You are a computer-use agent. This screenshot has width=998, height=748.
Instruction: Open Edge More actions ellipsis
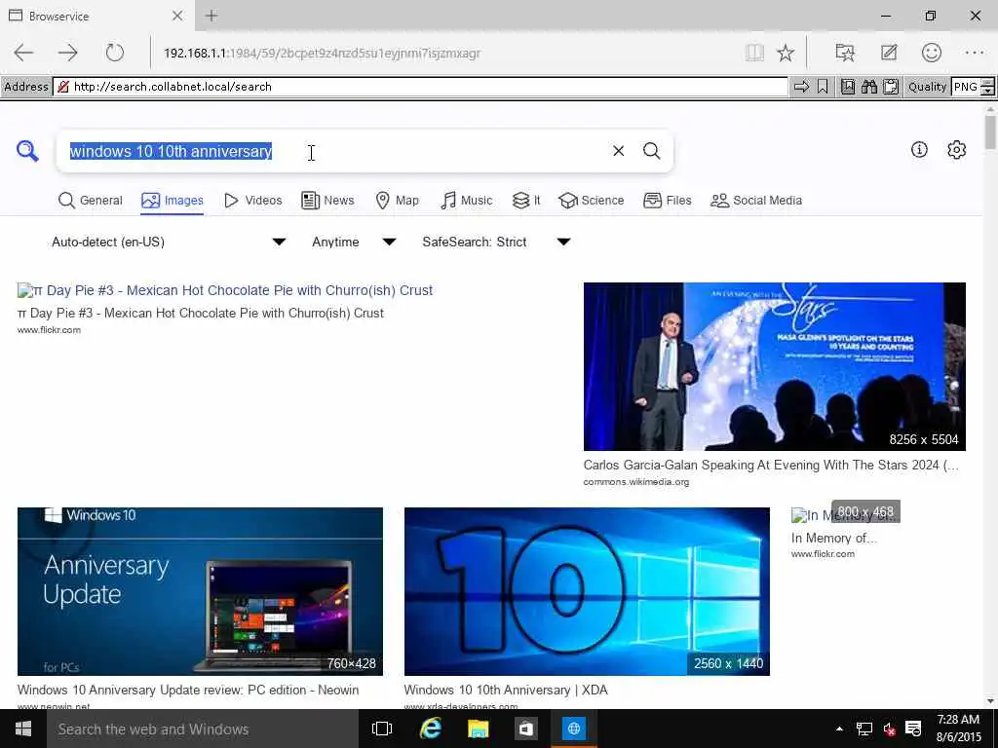coord(975,53)
